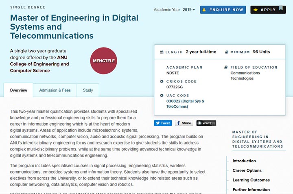Click the gear icon beside UAC Code
The width and height of the screenshot is (293, 194).
[x=162, y=96]
